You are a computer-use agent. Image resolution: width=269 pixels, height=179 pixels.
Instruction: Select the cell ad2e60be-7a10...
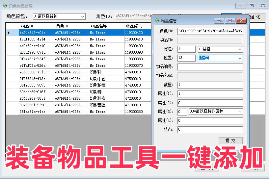37,46
